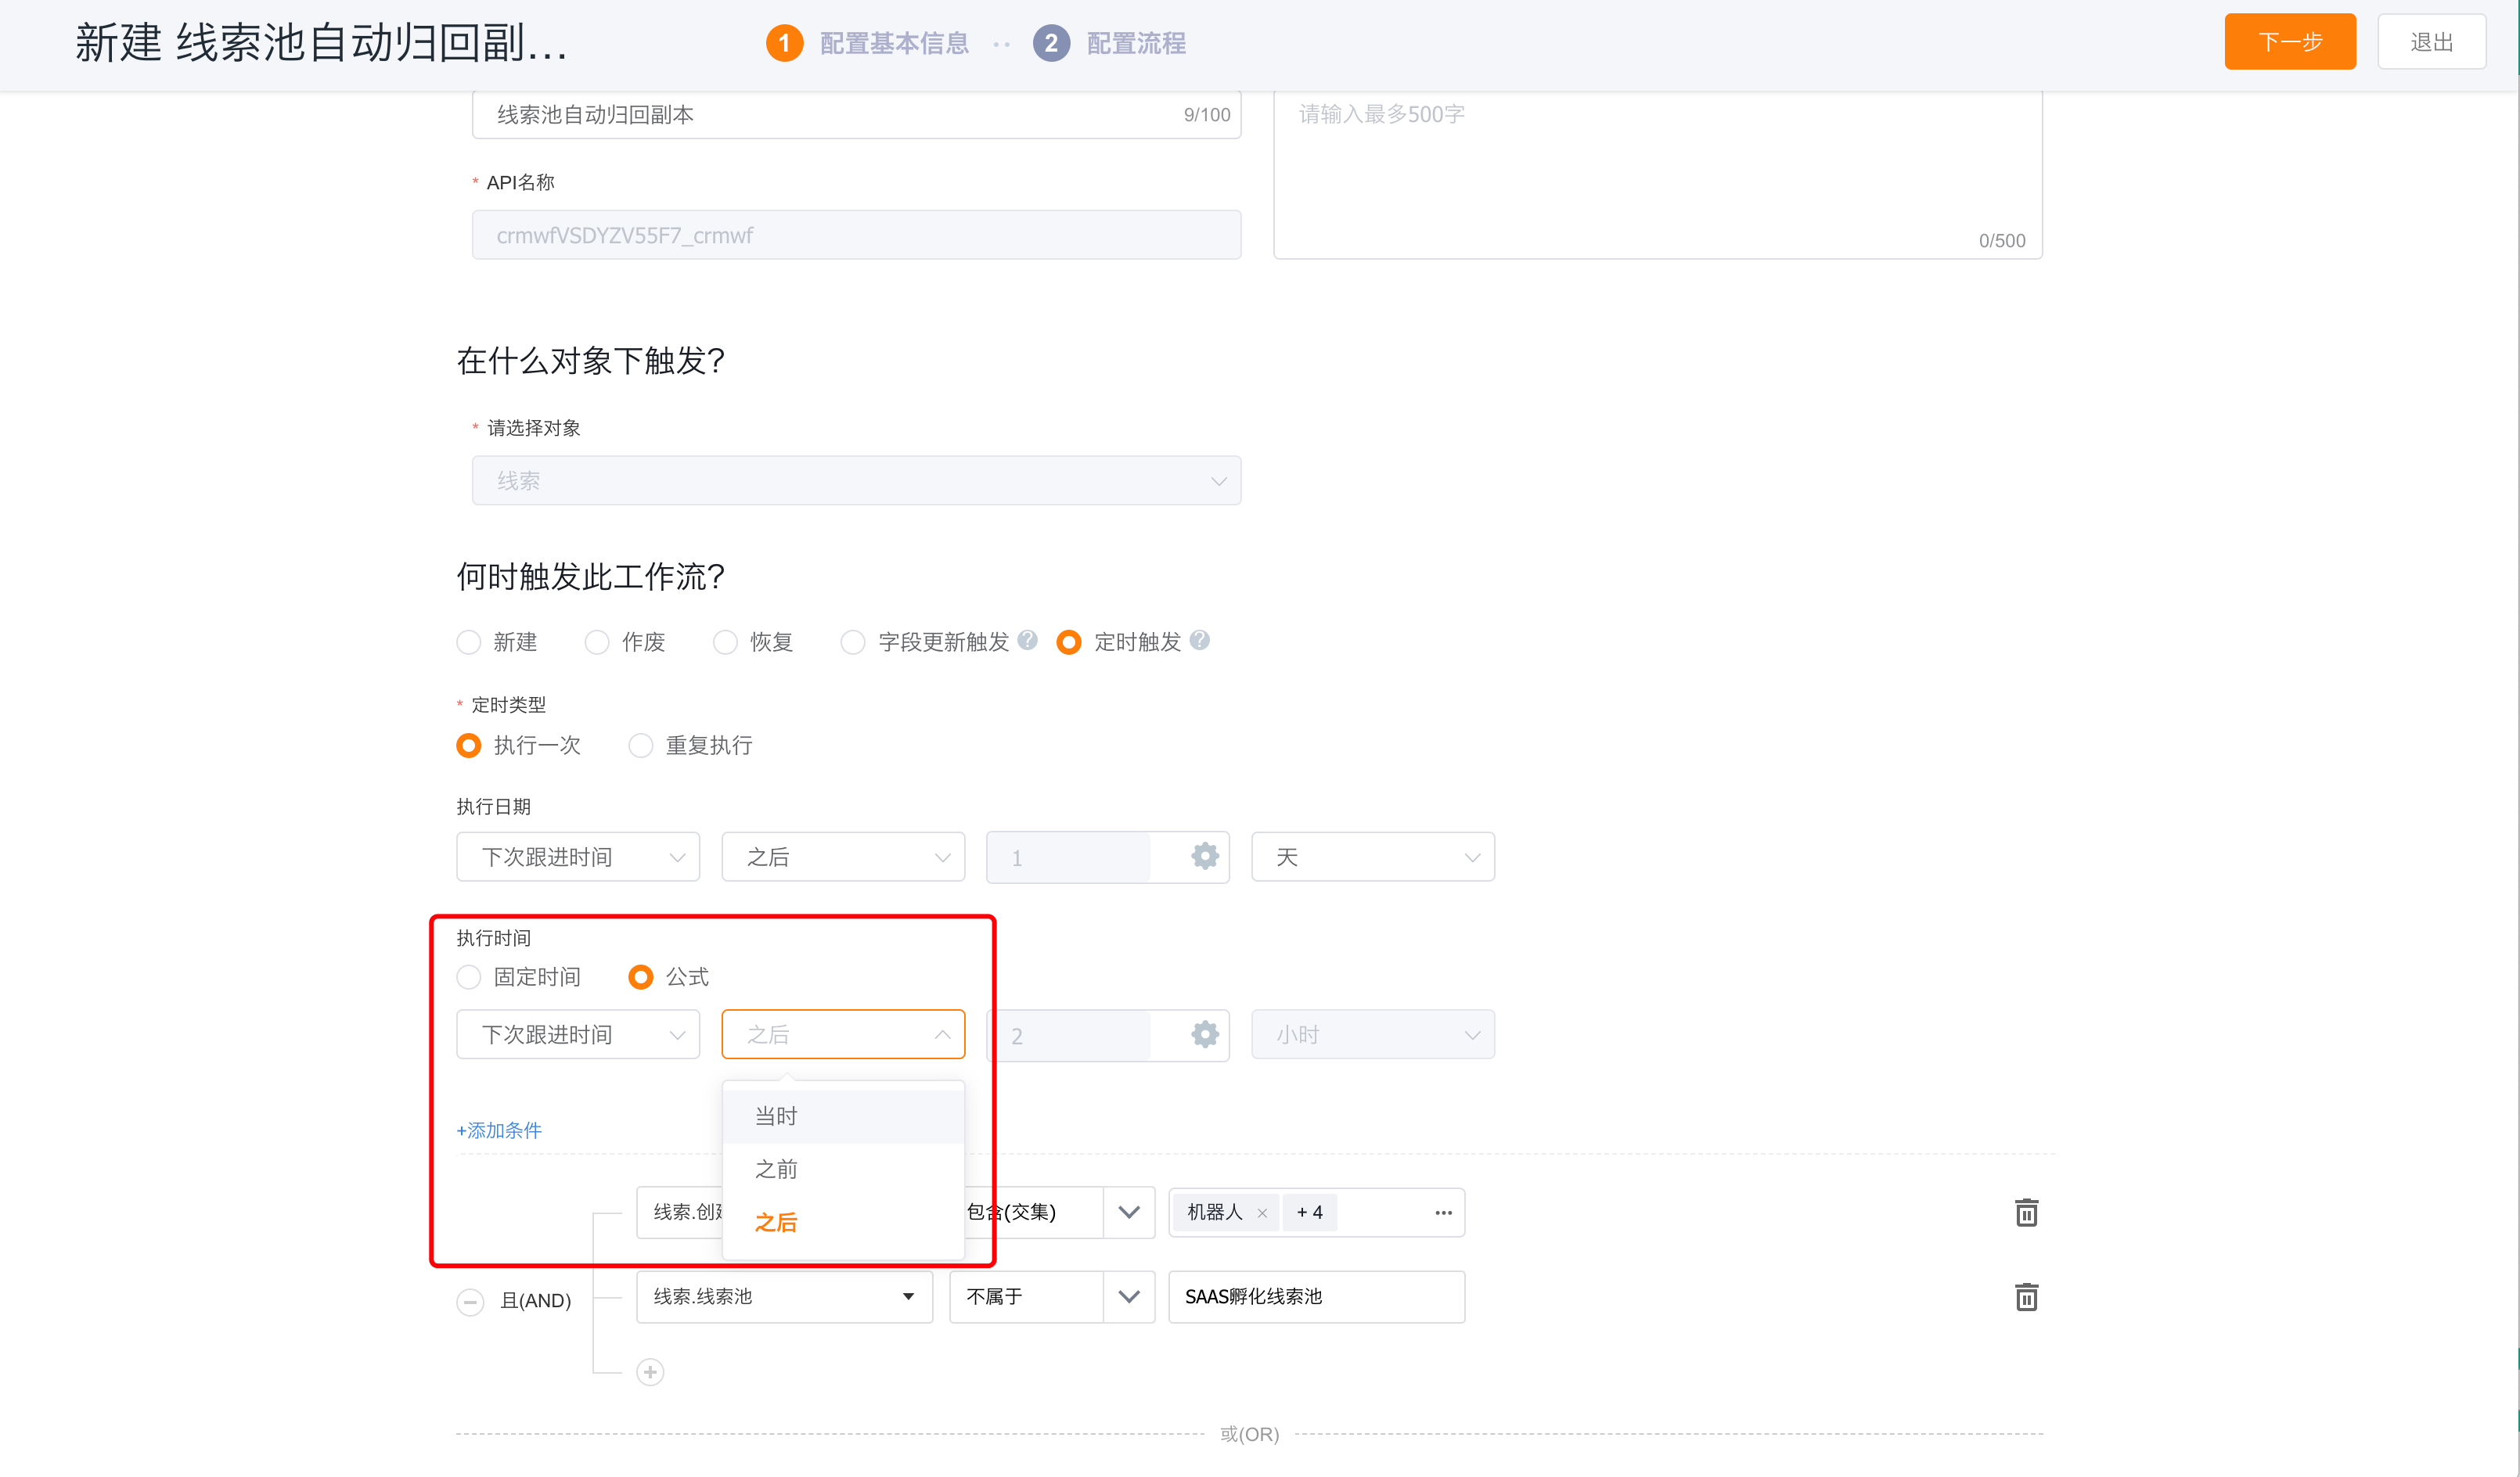2520x1477 pixels.
Task: Open help tooltip for 定时触发
Action: pos(1200,640)
